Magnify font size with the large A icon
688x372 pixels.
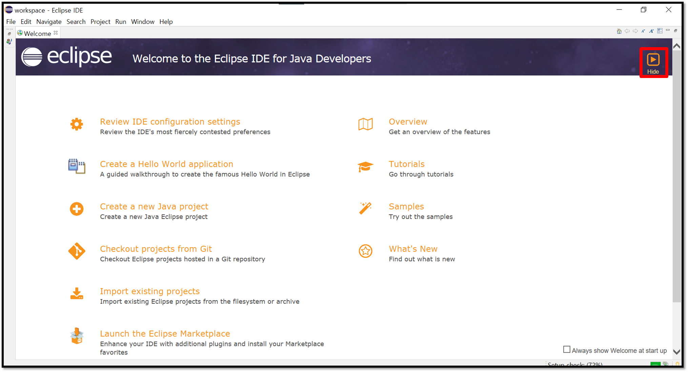click(651, 31)
